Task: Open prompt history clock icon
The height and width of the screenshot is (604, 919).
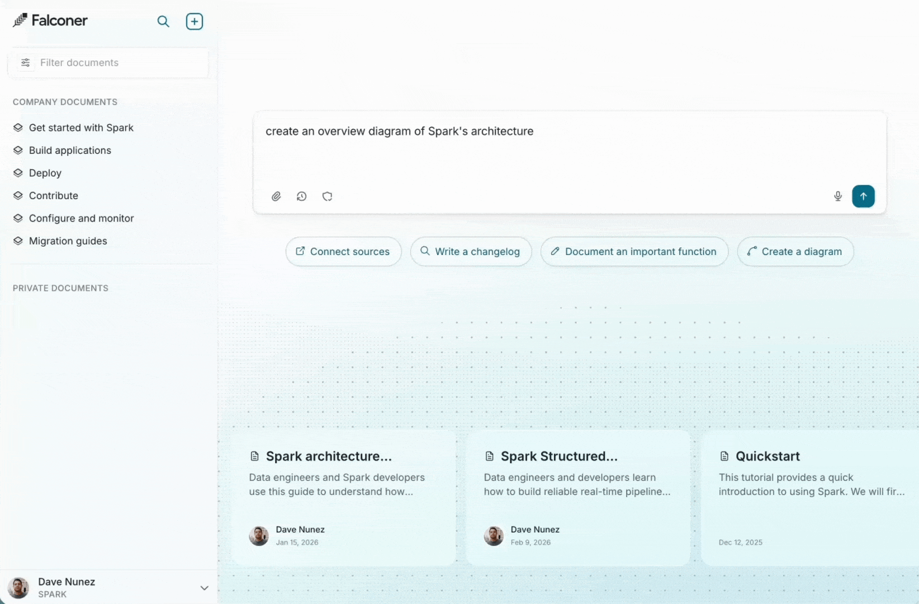Action: point(302,196)
